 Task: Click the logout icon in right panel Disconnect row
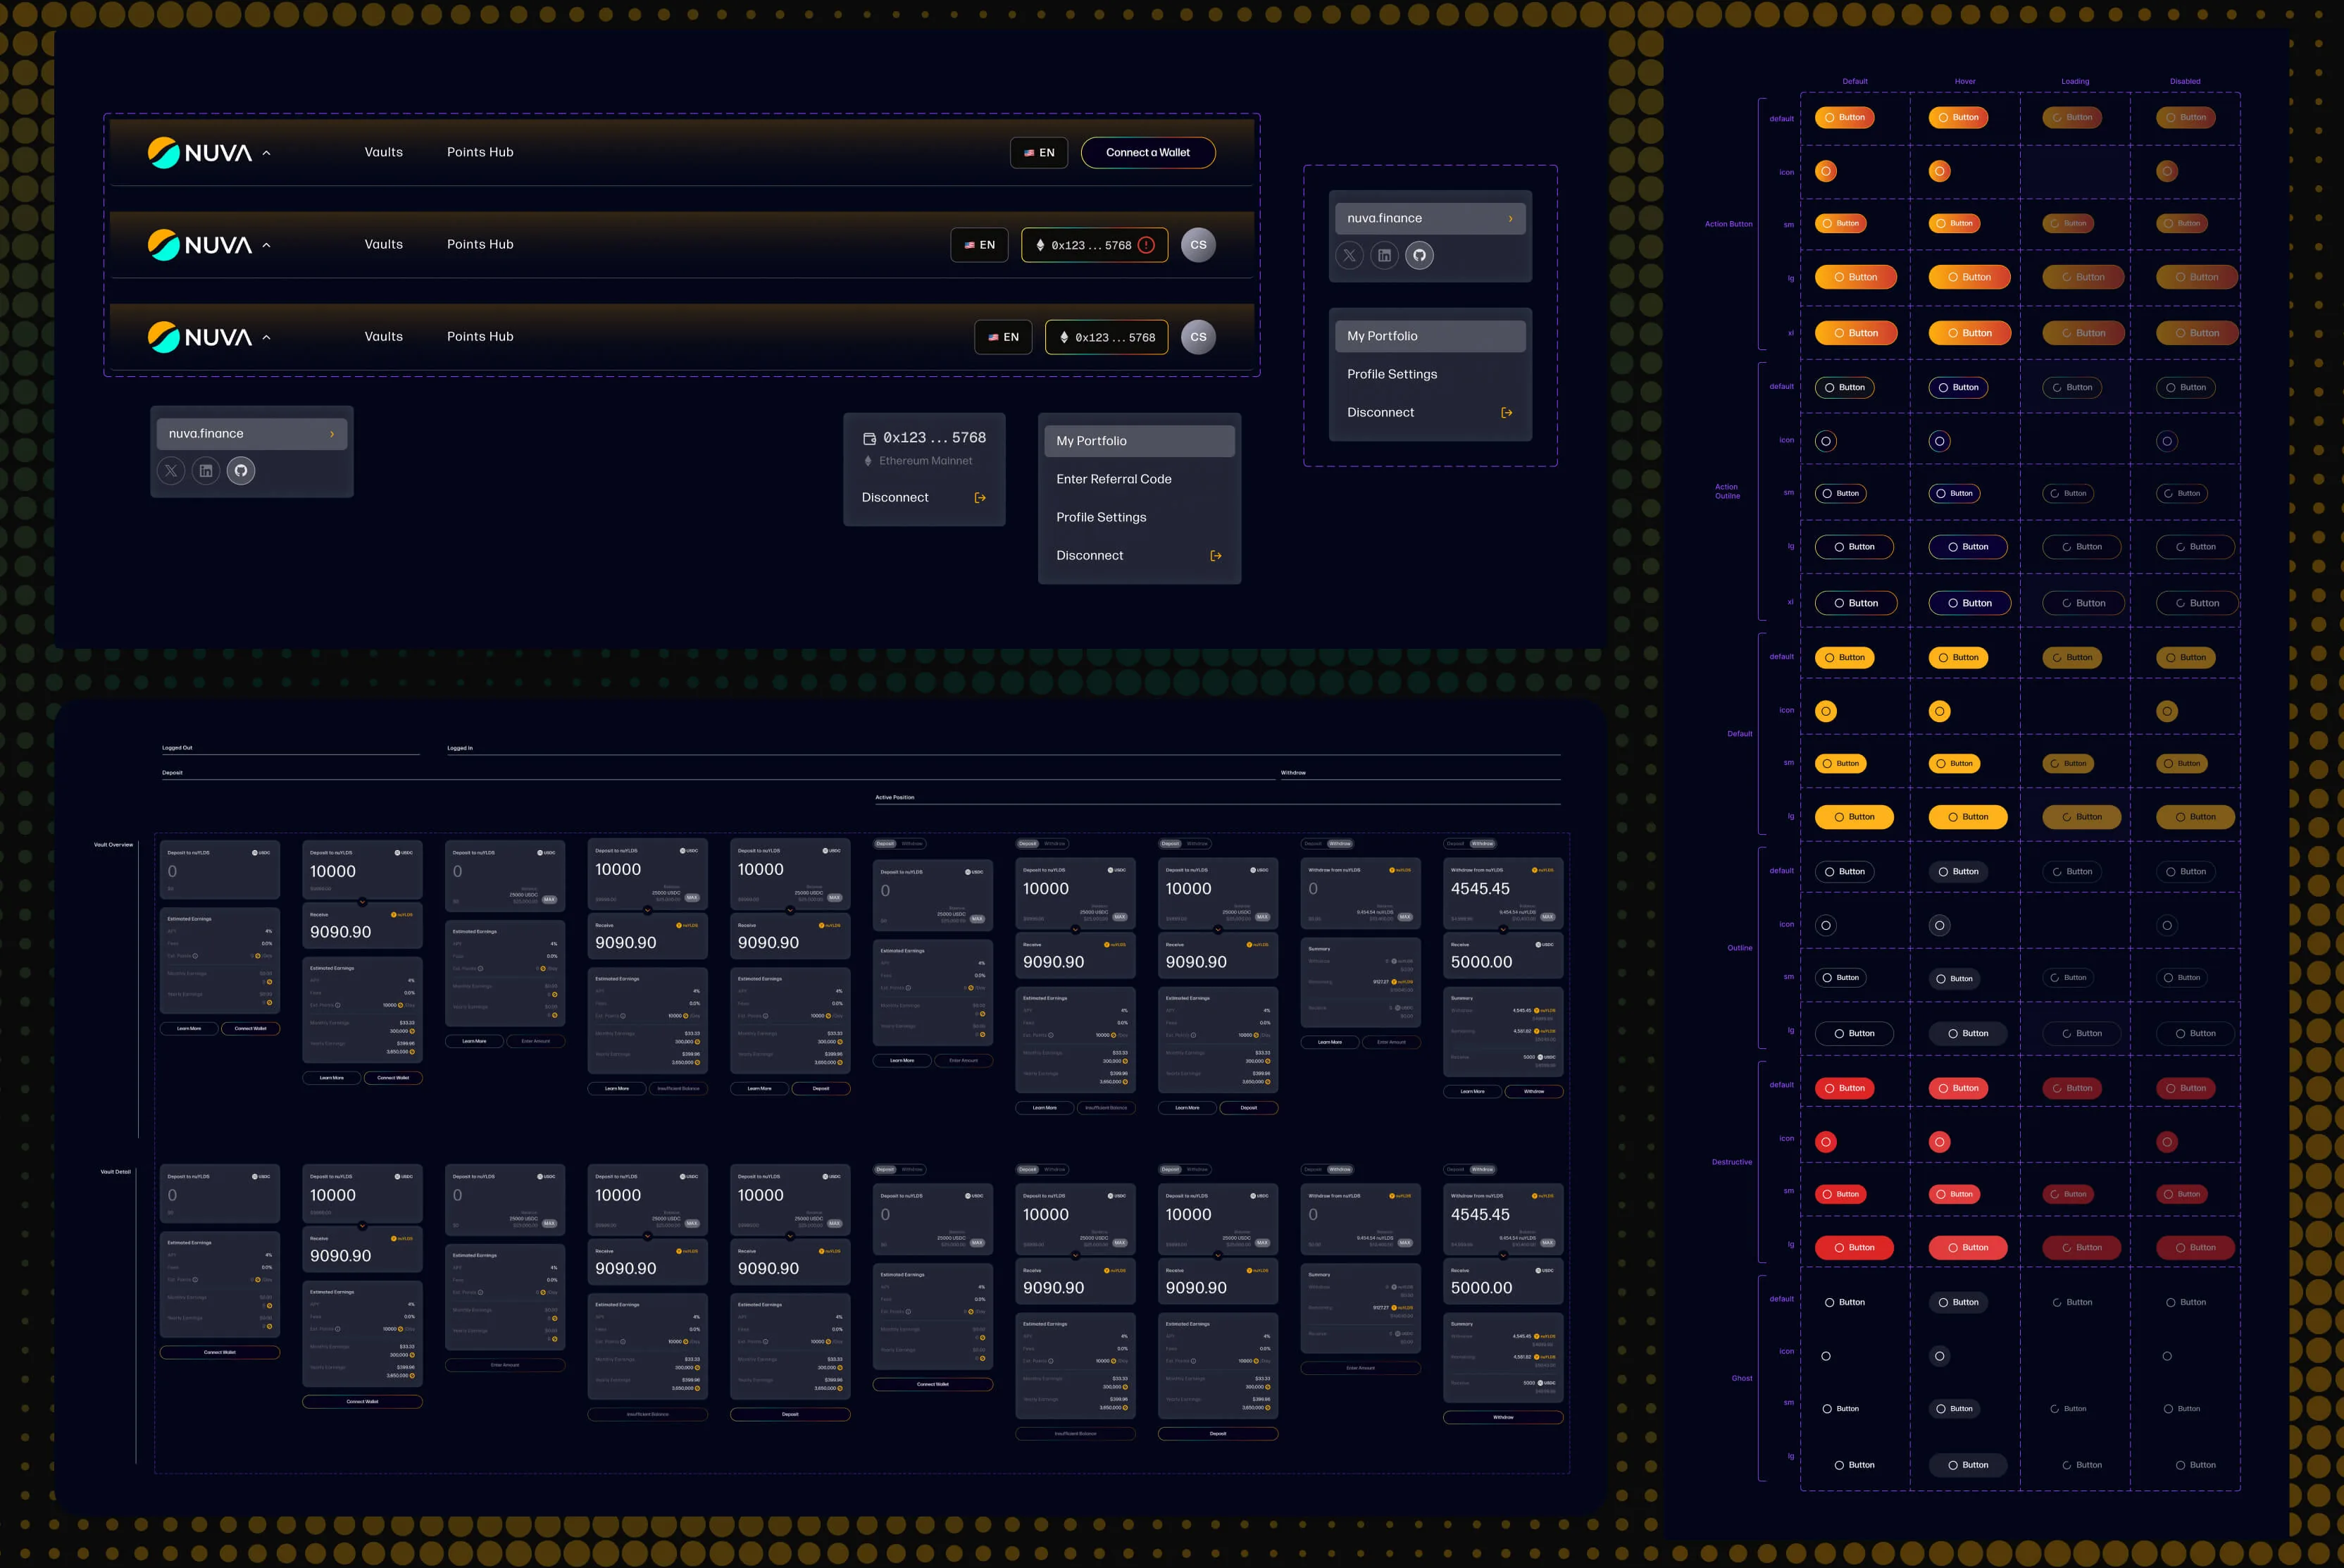pyautogui.click(x=1507, y=413)
